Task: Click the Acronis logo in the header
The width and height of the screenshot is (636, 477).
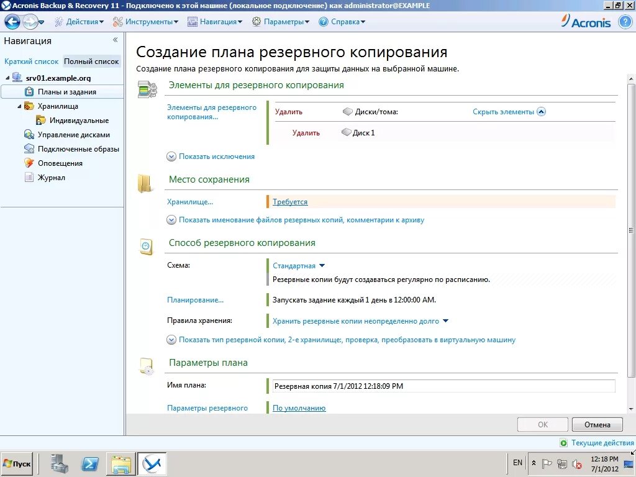Action: click(x=586, y=21)
